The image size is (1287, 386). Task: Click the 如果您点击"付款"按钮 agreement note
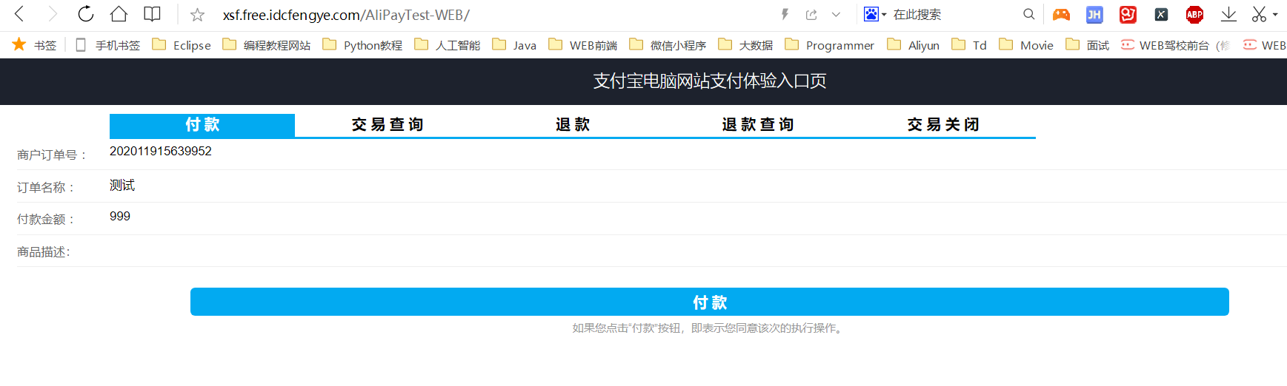tap(709, 328)
